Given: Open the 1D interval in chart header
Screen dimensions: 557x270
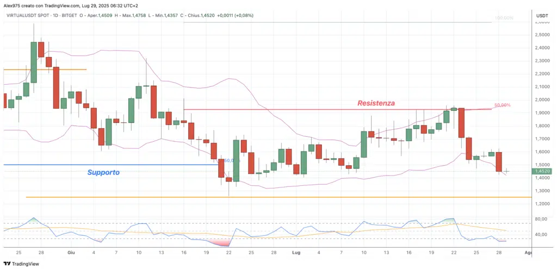Looking at the screenshot, I should 63,15.
